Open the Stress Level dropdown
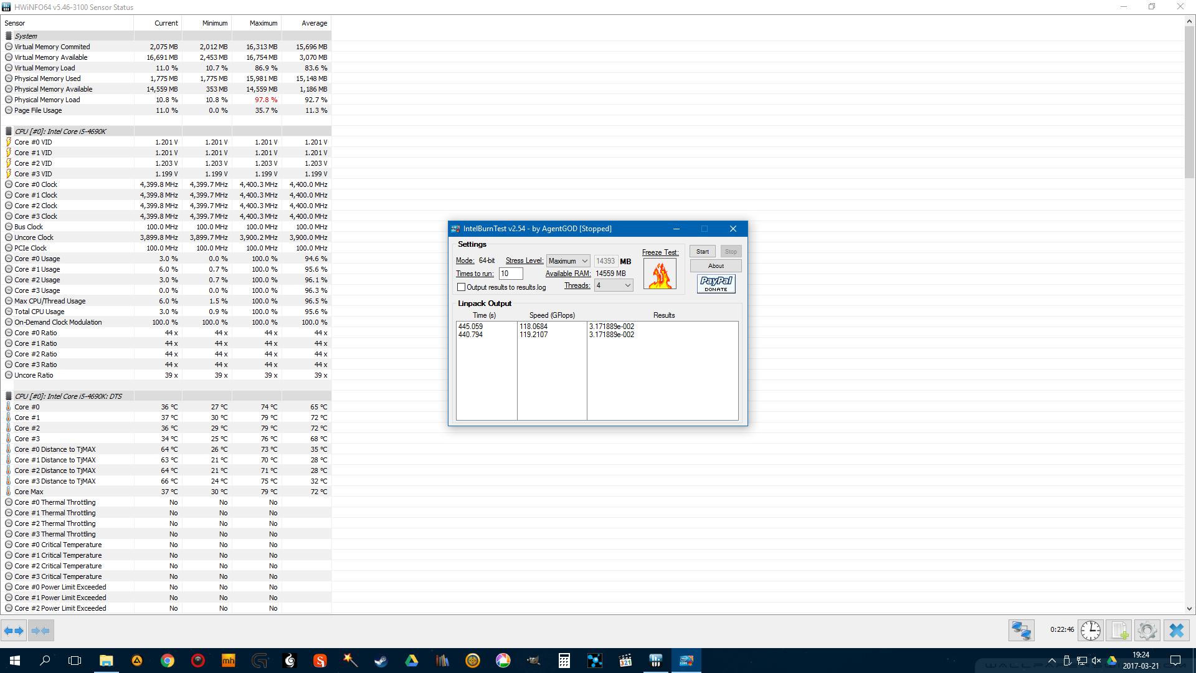 tap(567, 261)
